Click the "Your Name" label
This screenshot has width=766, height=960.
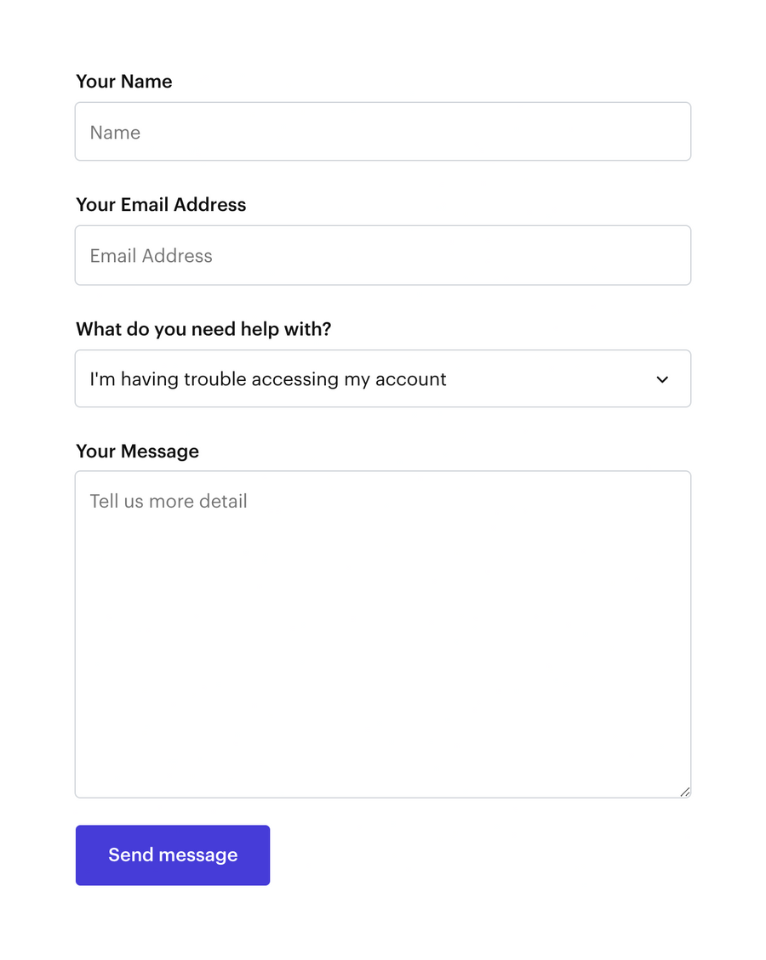[123, 81]
